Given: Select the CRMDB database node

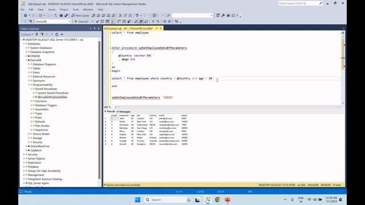Looking at the screenshot, I should pos(35,56).
